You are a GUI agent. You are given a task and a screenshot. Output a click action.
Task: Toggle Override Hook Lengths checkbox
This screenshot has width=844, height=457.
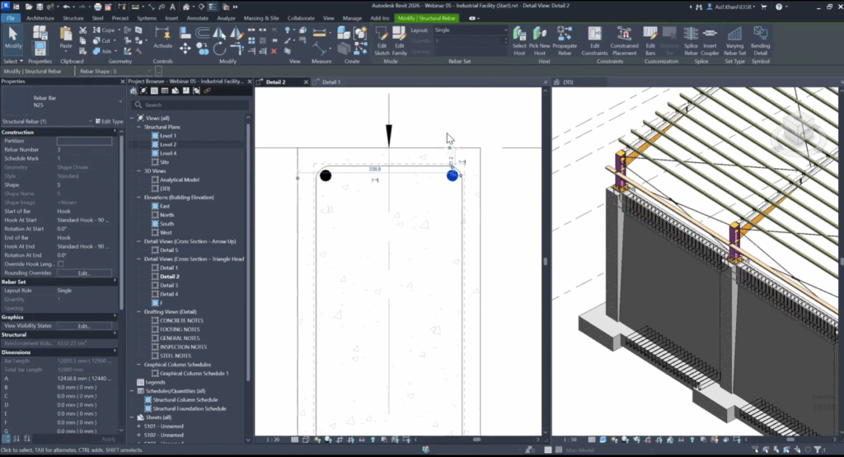[61, 264]
